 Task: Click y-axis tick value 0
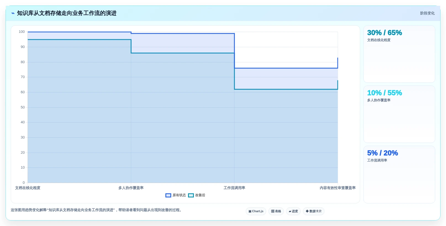pos(24,183)
